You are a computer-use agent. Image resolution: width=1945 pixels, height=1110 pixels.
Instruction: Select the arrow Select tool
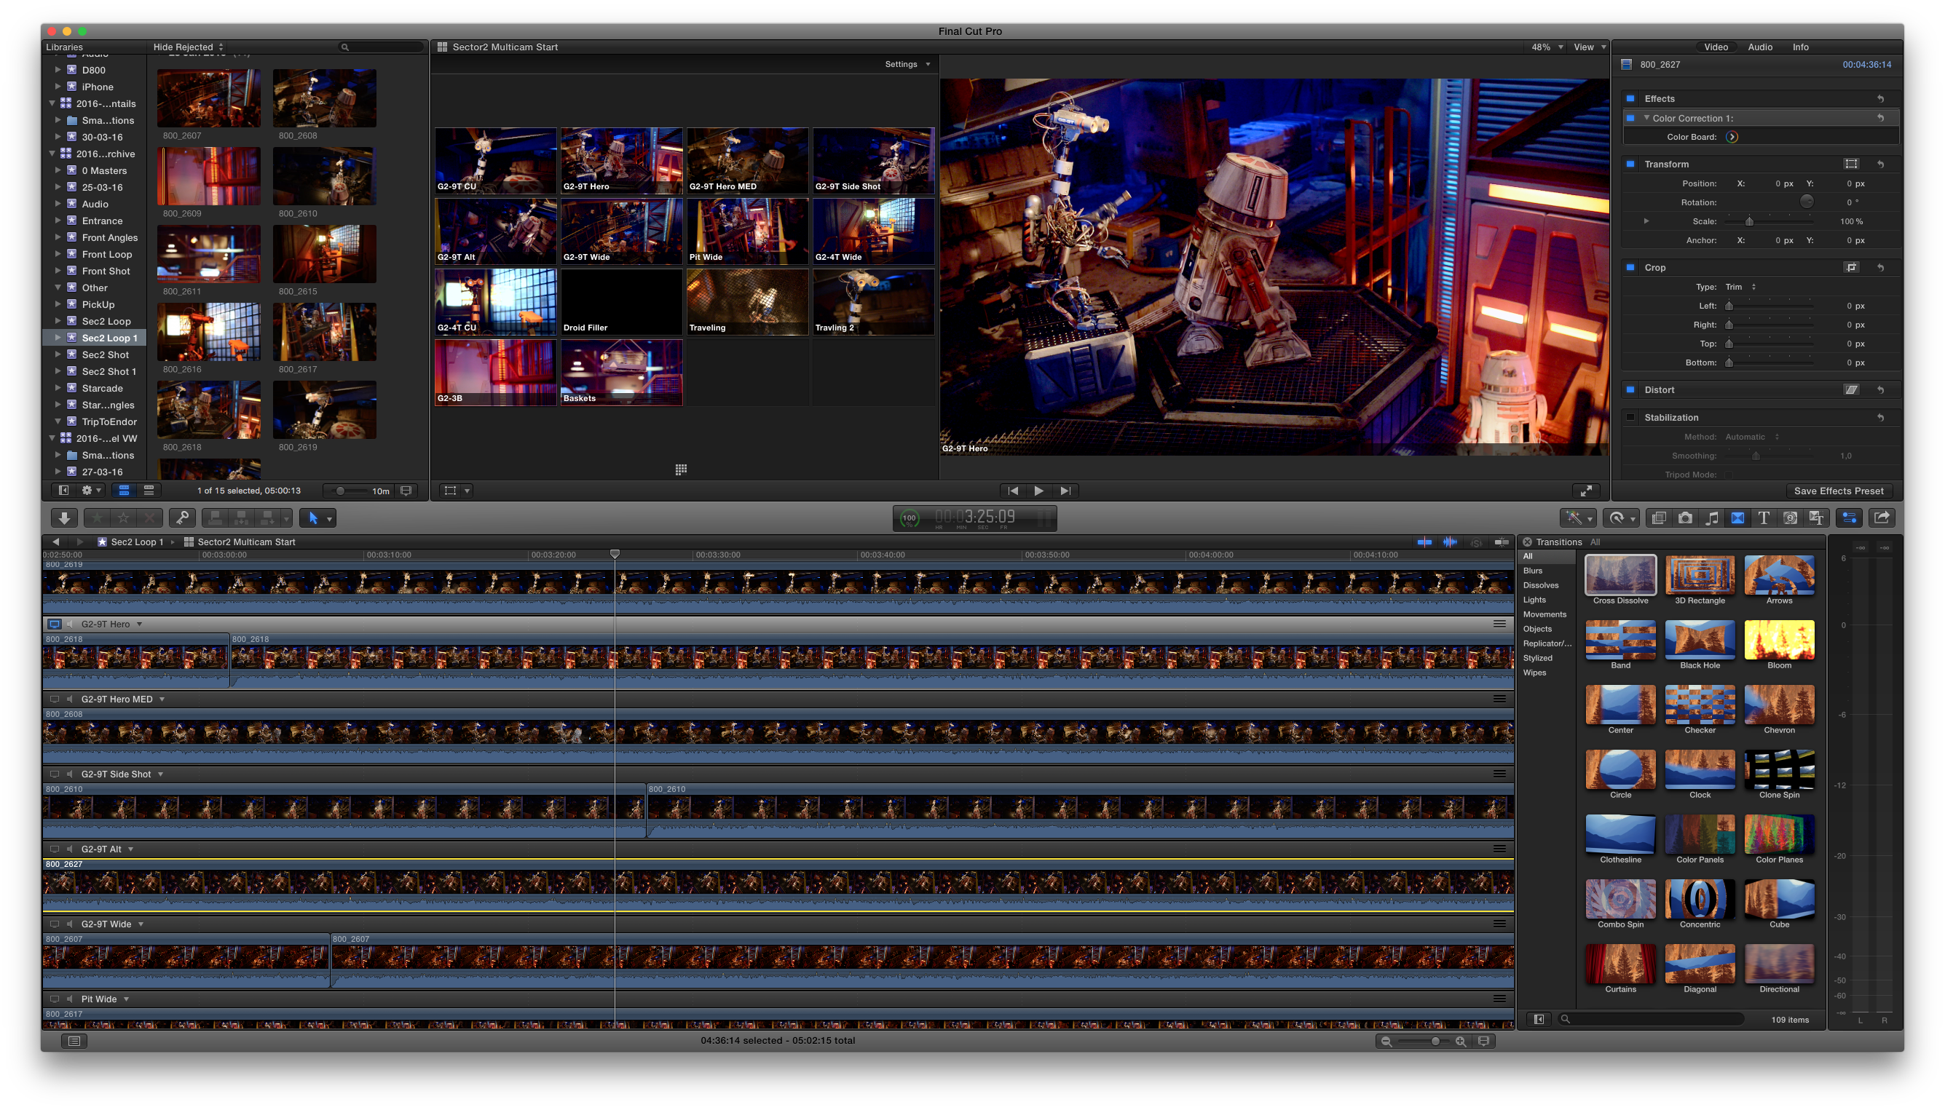click(x=312, y=518)
